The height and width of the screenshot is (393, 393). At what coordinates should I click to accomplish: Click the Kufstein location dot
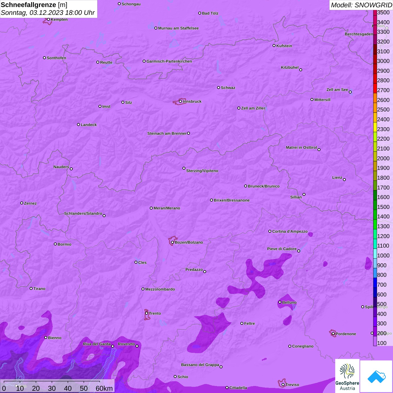point(274,45)
